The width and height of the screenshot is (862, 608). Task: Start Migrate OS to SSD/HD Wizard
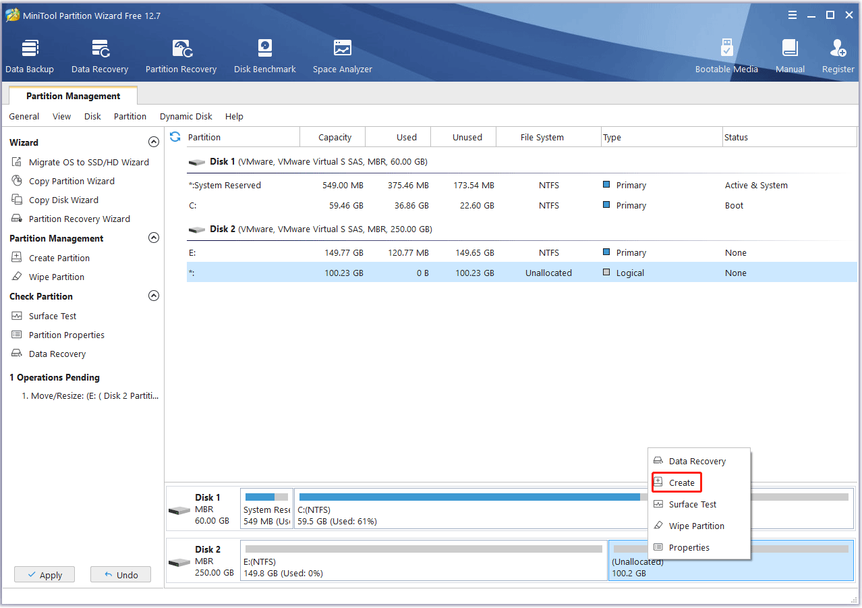click(x=88, y=162)
